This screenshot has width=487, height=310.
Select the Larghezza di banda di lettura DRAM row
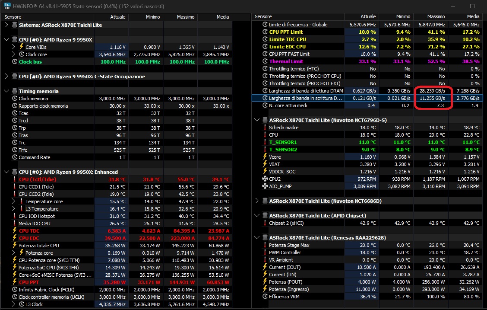[x=367, y=91]
